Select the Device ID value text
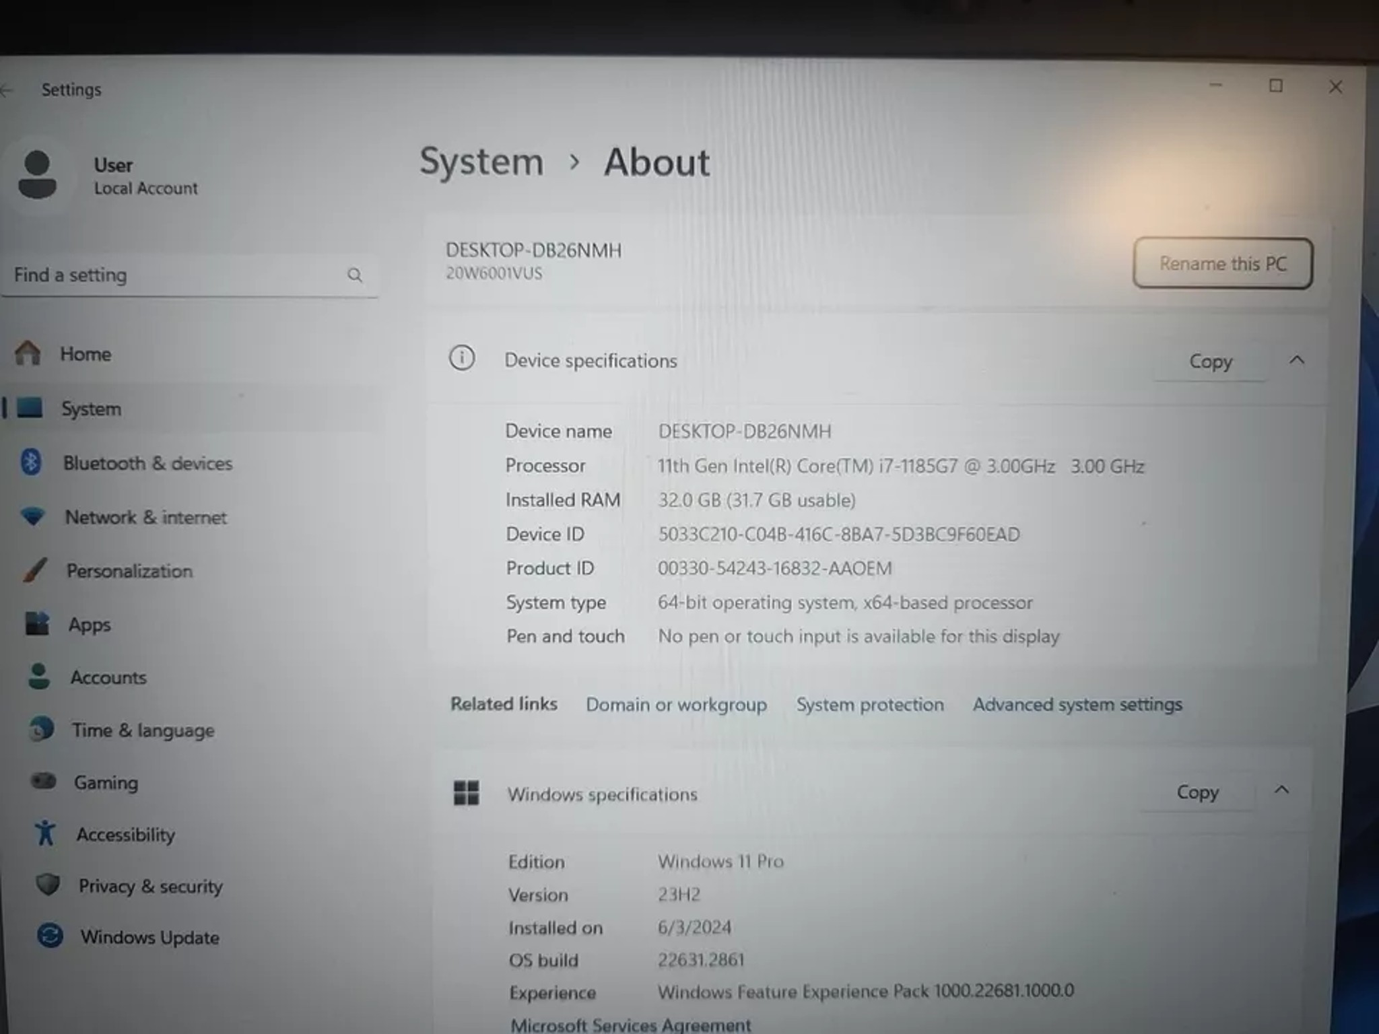Viewport: 1379px width, 1034px height. (x=838, y=535)
